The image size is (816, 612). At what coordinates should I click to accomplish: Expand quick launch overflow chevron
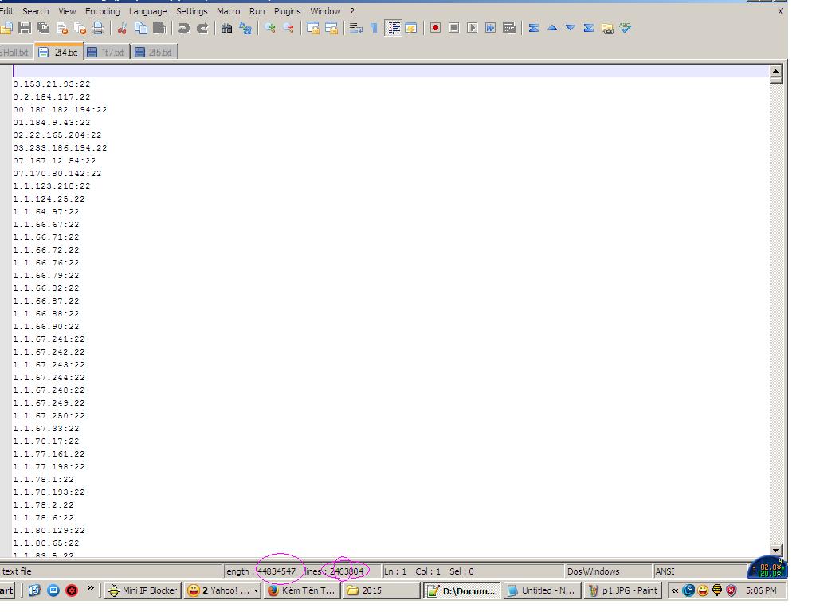click(91, 588)
